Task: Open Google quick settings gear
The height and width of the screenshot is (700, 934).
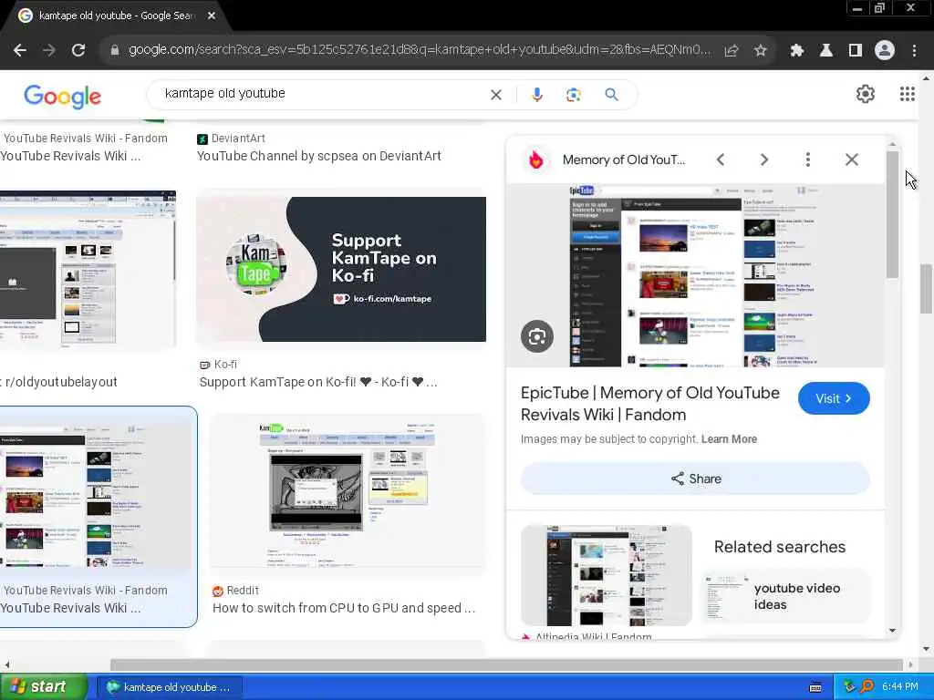Action: [x=865, y=94]
